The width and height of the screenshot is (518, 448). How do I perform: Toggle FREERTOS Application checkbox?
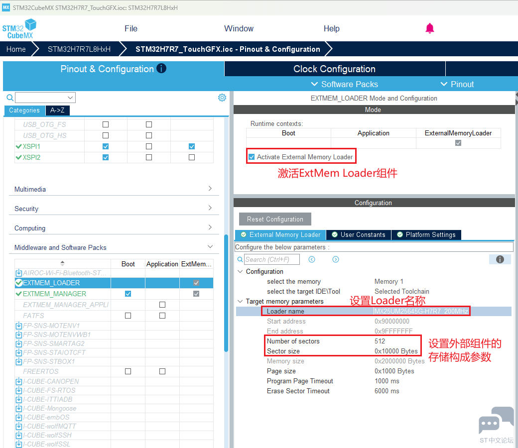(162, 371)
